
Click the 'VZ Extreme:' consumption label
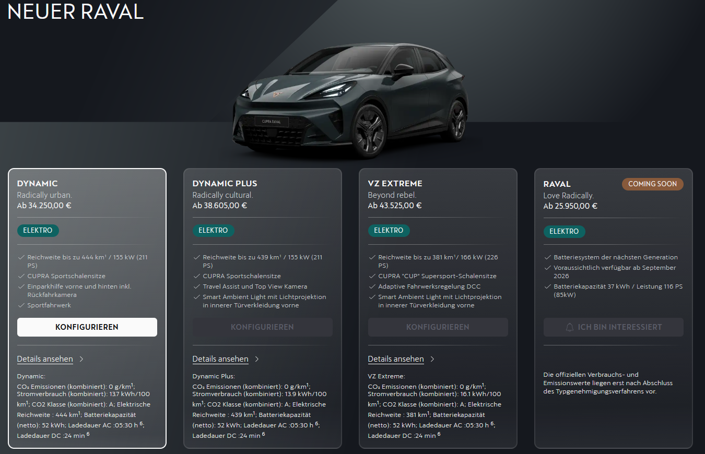point(386,376)
